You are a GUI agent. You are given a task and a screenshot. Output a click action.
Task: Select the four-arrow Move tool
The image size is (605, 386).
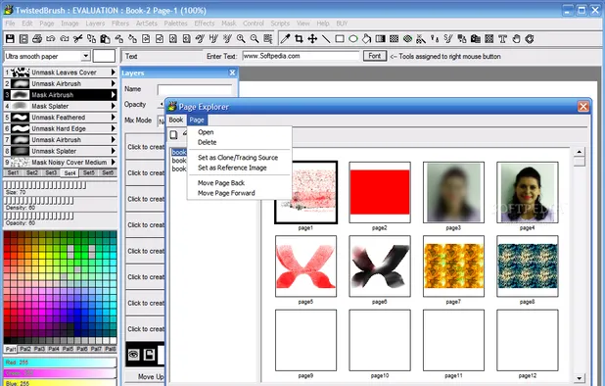point(312,38)
